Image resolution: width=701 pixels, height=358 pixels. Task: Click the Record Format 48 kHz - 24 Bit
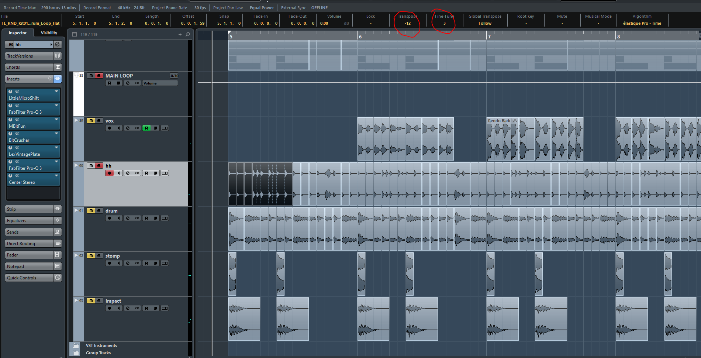tap(131, 8)
